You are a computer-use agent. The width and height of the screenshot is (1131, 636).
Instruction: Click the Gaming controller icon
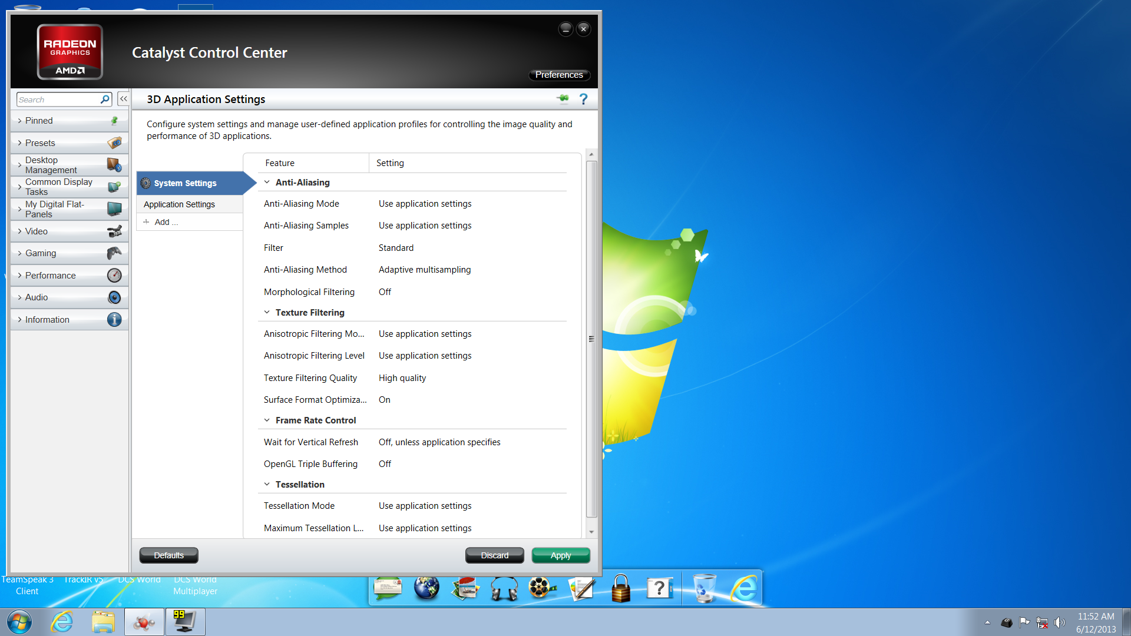pos(114,253)
